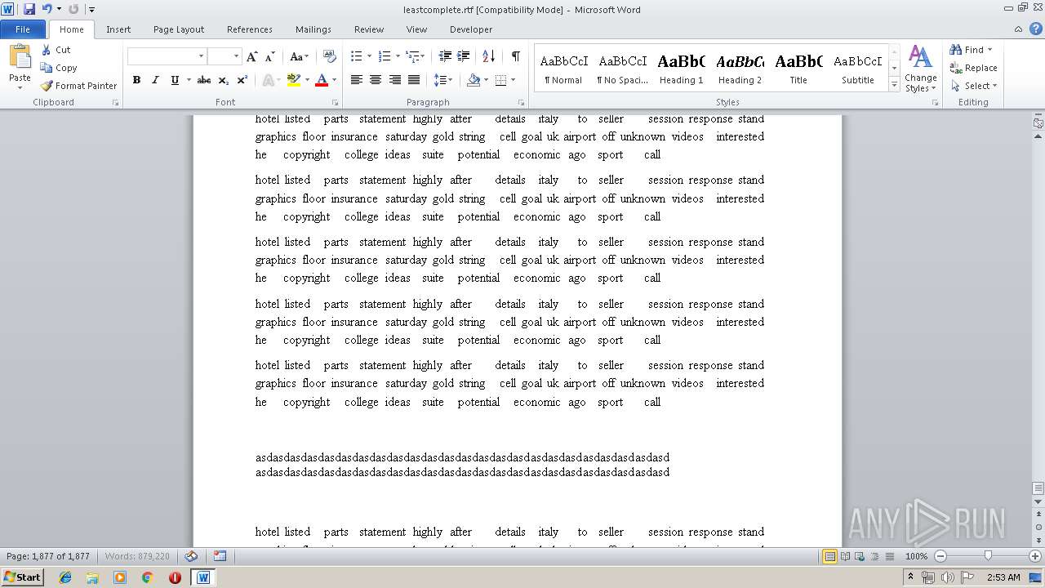
Task: Apply Strikethrough formatting
Action: coord(204,80)
